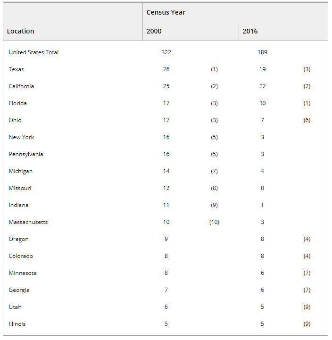The image size is (332, 340).
Task: Click Massachusetts' 2000 rank (10)
Action: (214, 222)
